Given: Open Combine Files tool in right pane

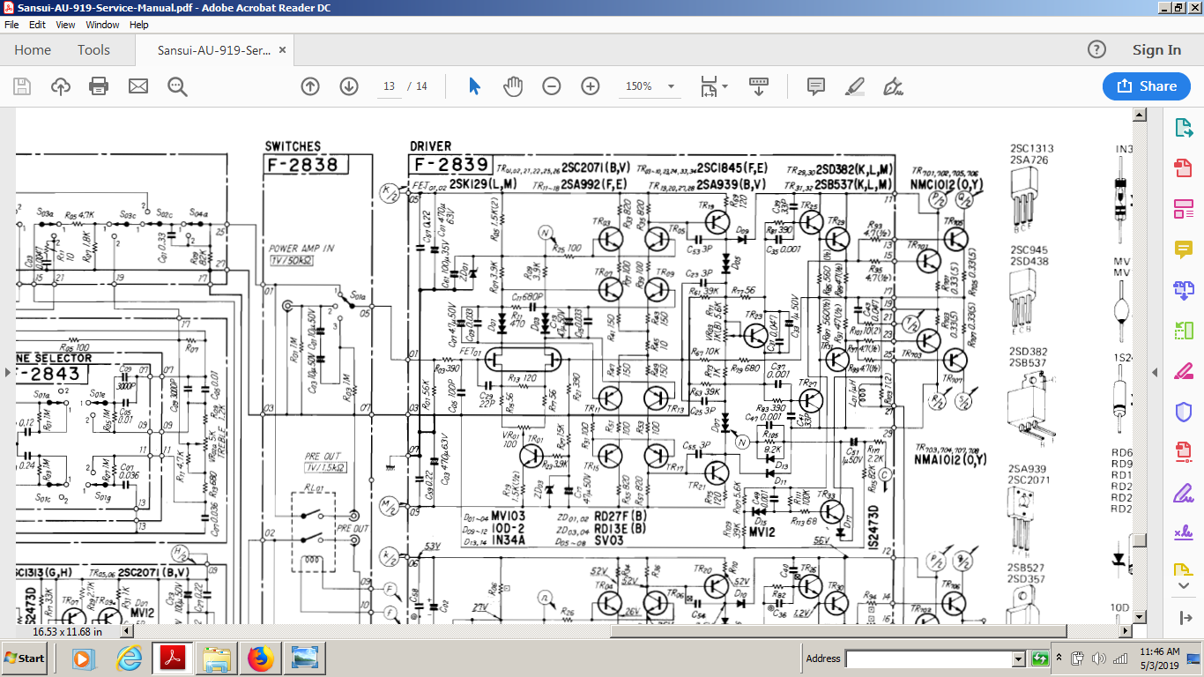Looking at the screenshot, I should [1183, 290].
